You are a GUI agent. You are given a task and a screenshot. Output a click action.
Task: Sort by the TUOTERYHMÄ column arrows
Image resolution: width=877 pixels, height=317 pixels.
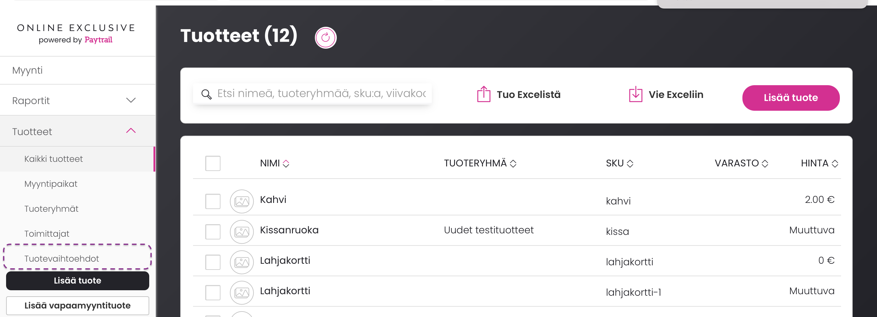[513, 164]
